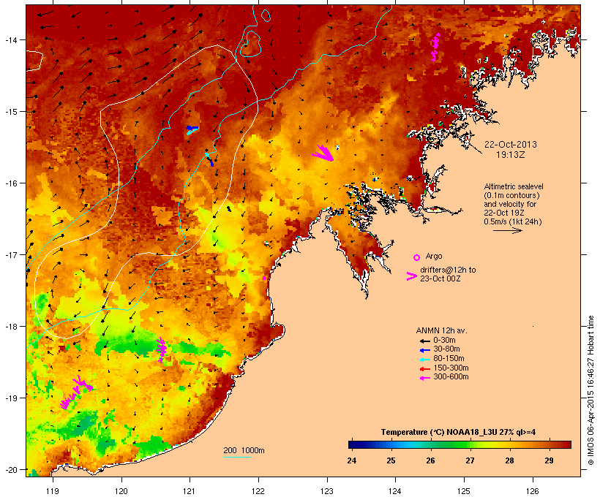Click the cyan 200m isobath legend line

tap(237, 457)
